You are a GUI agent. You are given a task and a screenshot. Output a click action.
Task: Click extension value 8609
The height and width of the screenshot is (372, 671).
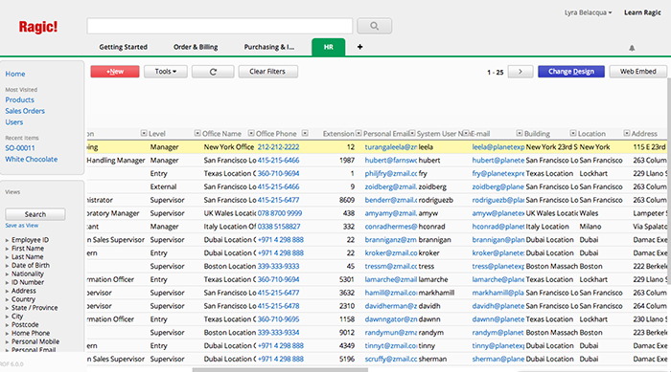(x=347, y=200)
